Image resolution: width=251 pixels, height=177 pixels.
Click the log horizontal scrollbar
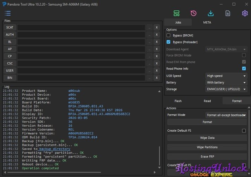(54, 172)
